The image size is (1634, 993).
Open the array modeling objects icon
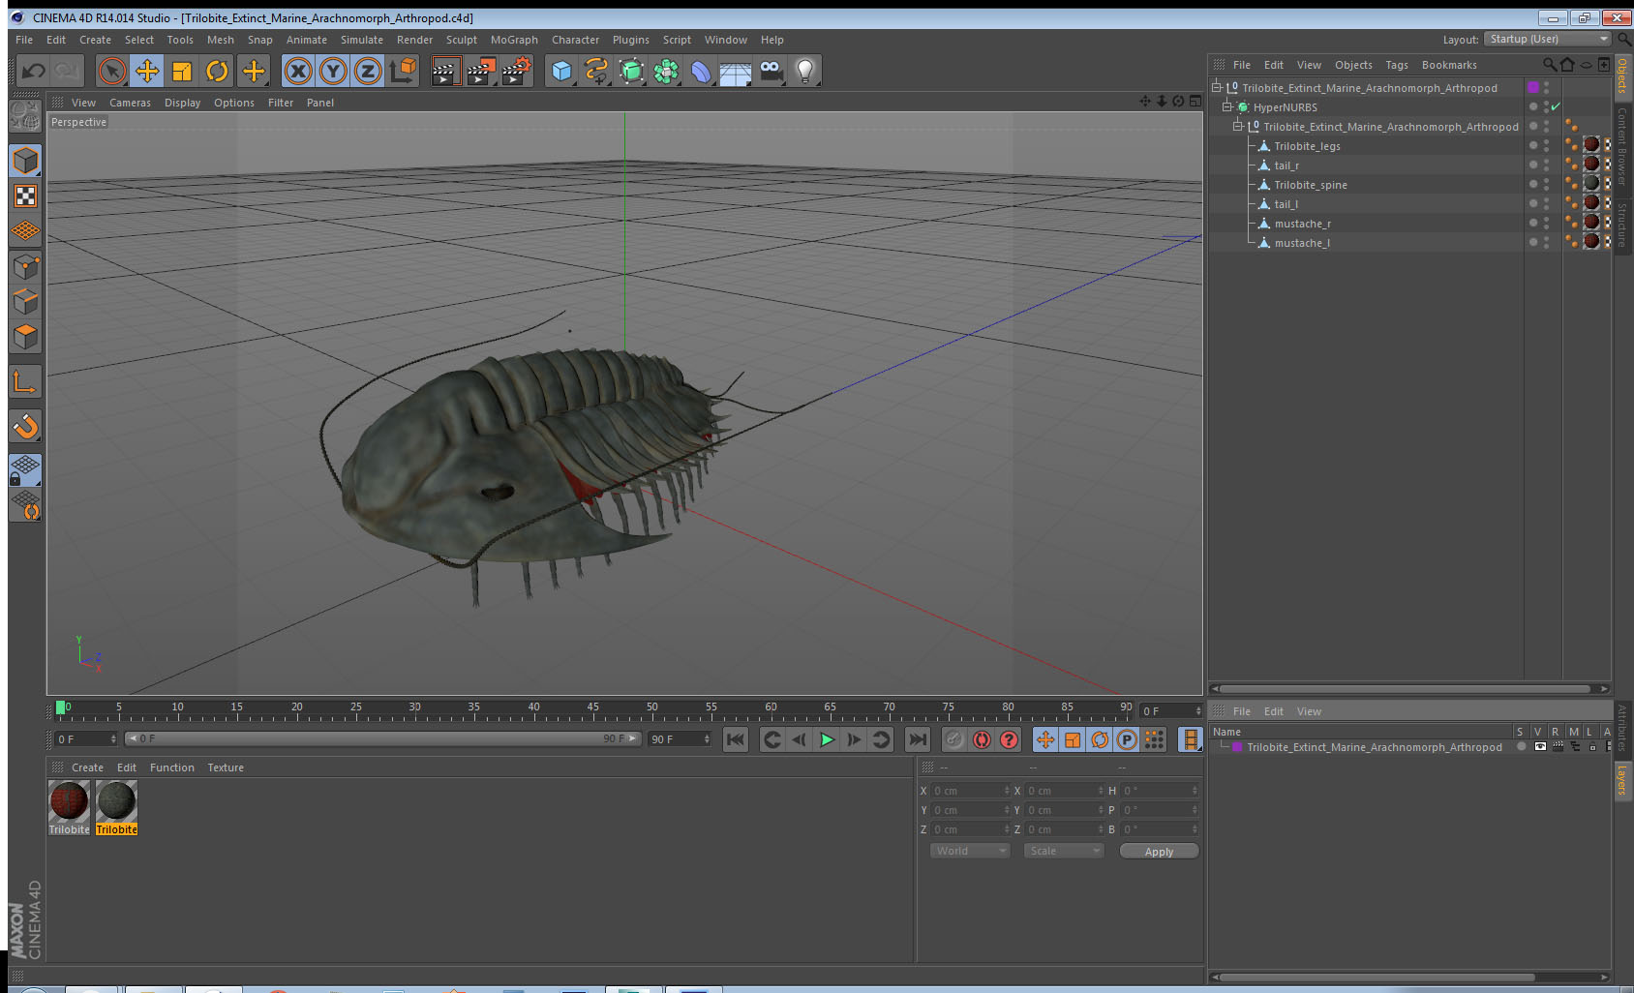(666, 71)
